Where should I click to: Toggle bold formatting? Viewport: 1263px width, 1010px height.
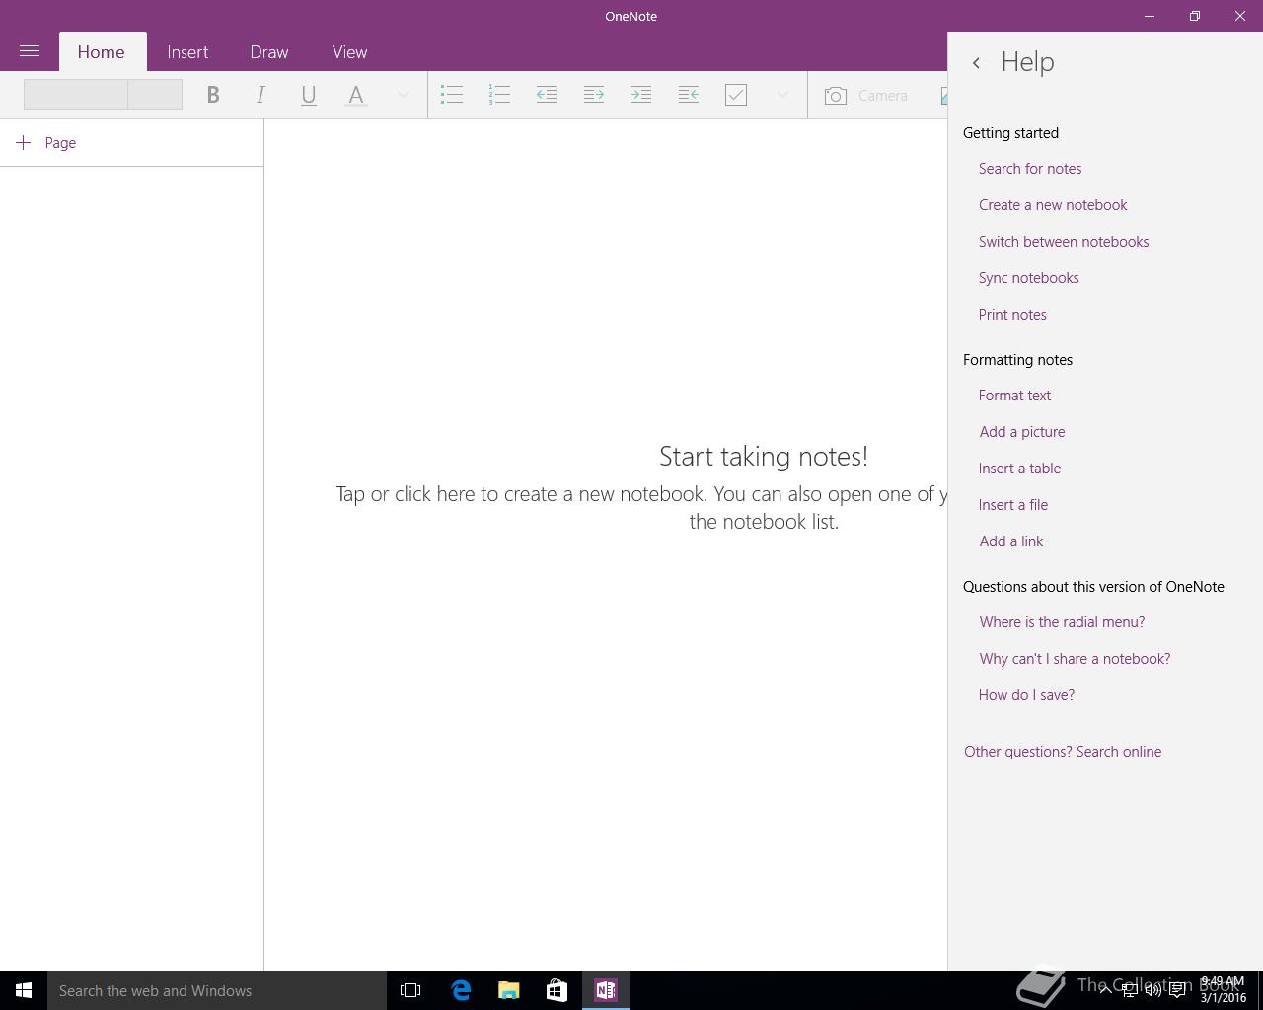(x=212, y=95)
